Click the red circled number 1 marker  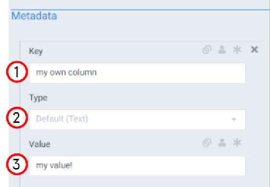[x=17, y=72]
